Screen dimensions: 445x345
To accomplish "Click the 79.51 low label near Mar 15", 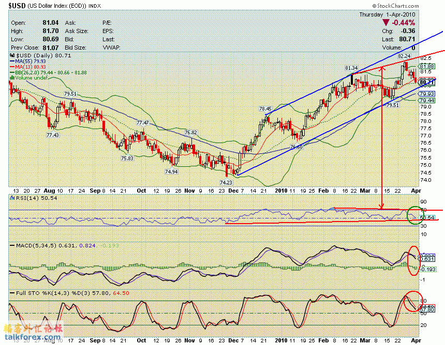I will pyautogui.click(x=393, y=105).
